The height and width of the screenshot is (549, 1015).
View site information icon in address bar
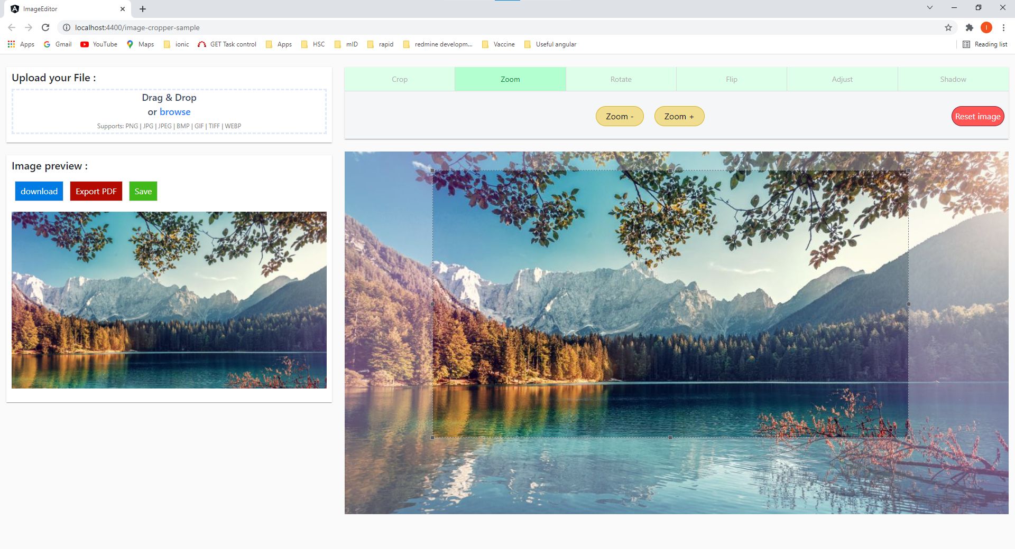tap(67, 27)
